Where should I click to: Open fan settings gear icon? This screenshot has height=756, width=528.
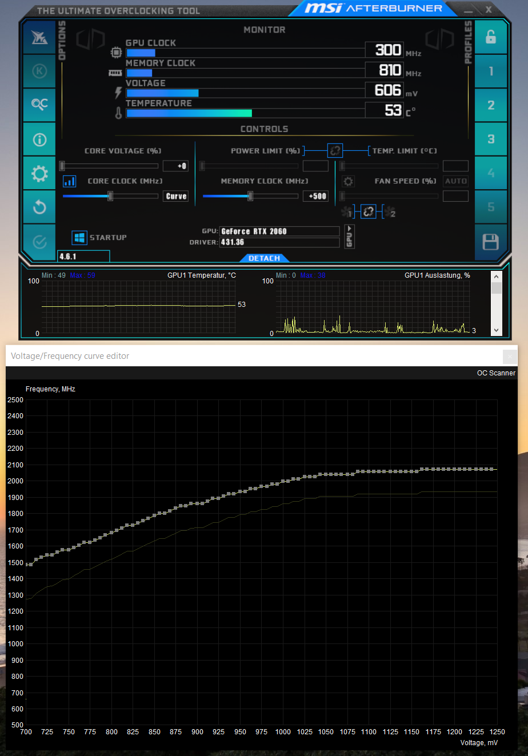click(x=348, y=181)
